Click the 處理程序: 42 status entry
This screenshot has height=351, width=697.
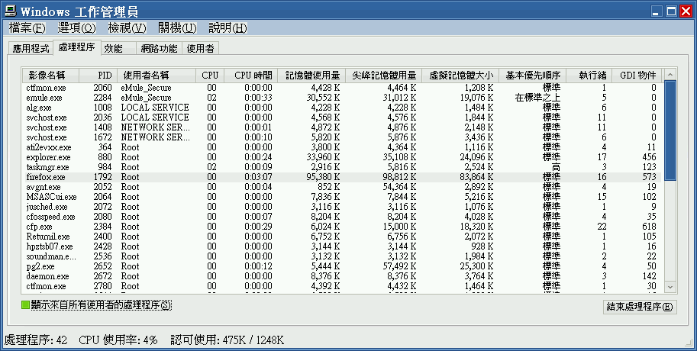pyautogui.click(x=36, y=340)
